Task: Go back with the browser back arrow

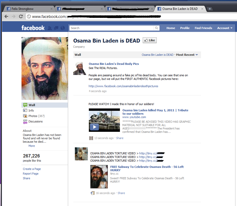Action: (6, 16)
